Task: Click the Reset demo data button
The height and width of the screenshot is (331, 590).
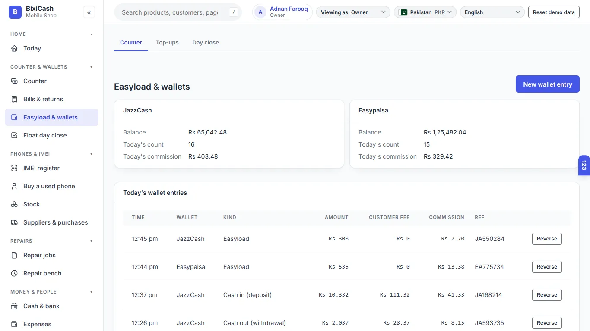Action: pyautogui.click(x=554, y=12)
